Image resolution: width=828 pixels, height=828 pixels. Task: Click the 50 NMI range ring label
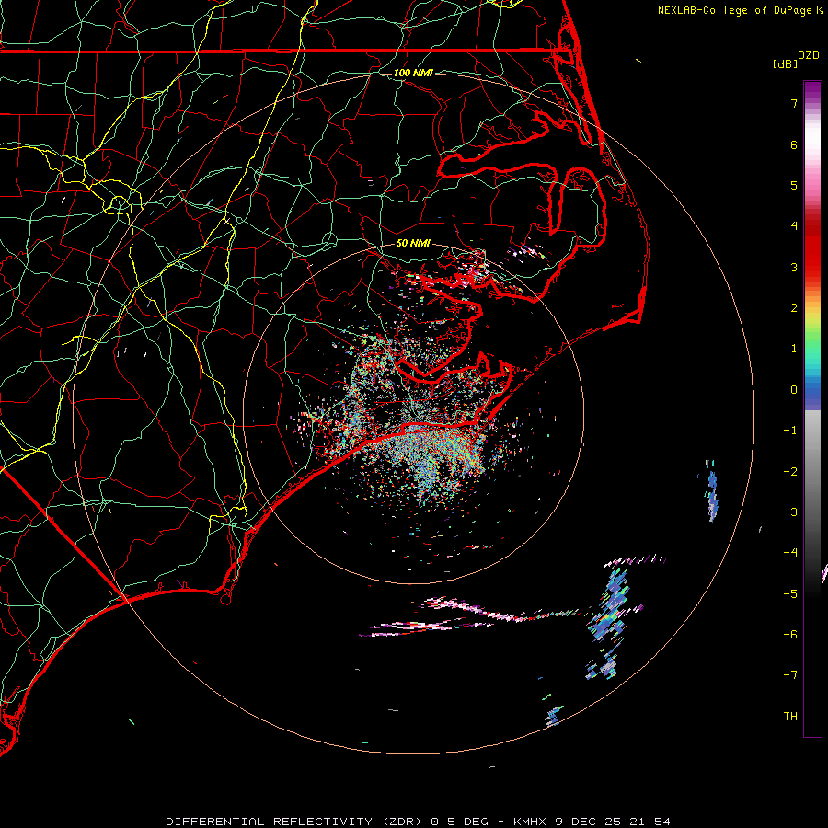pyautogui.click(x=413, y=243)
